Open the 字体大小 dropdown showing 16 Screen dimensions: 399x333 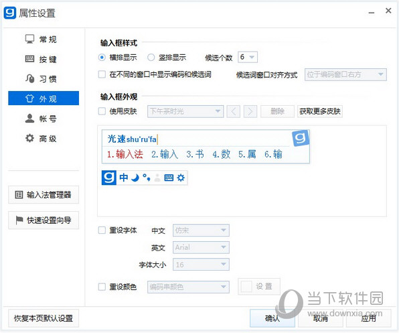click(x=201, y=265)
